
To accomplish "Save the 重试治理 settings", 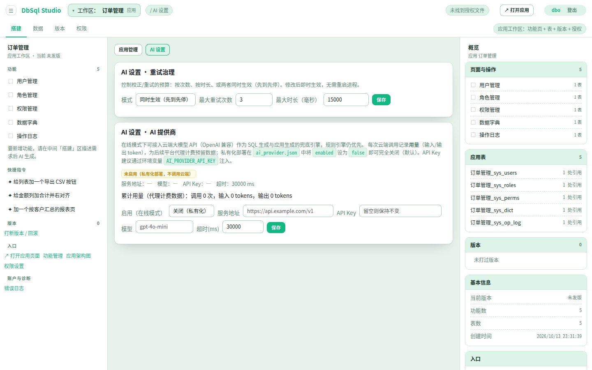I will pyautogui.click(x=381, y=100).
